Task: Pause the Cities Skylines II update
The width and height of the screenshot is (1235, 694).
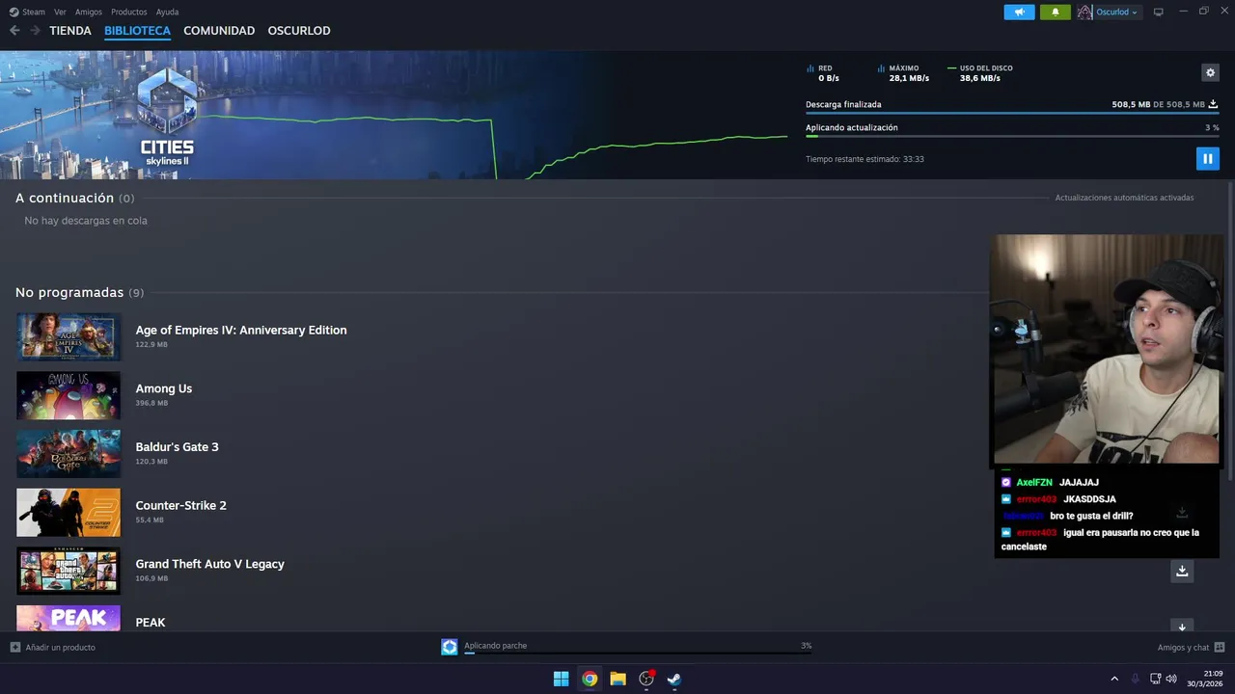Action: point(1207,159)
